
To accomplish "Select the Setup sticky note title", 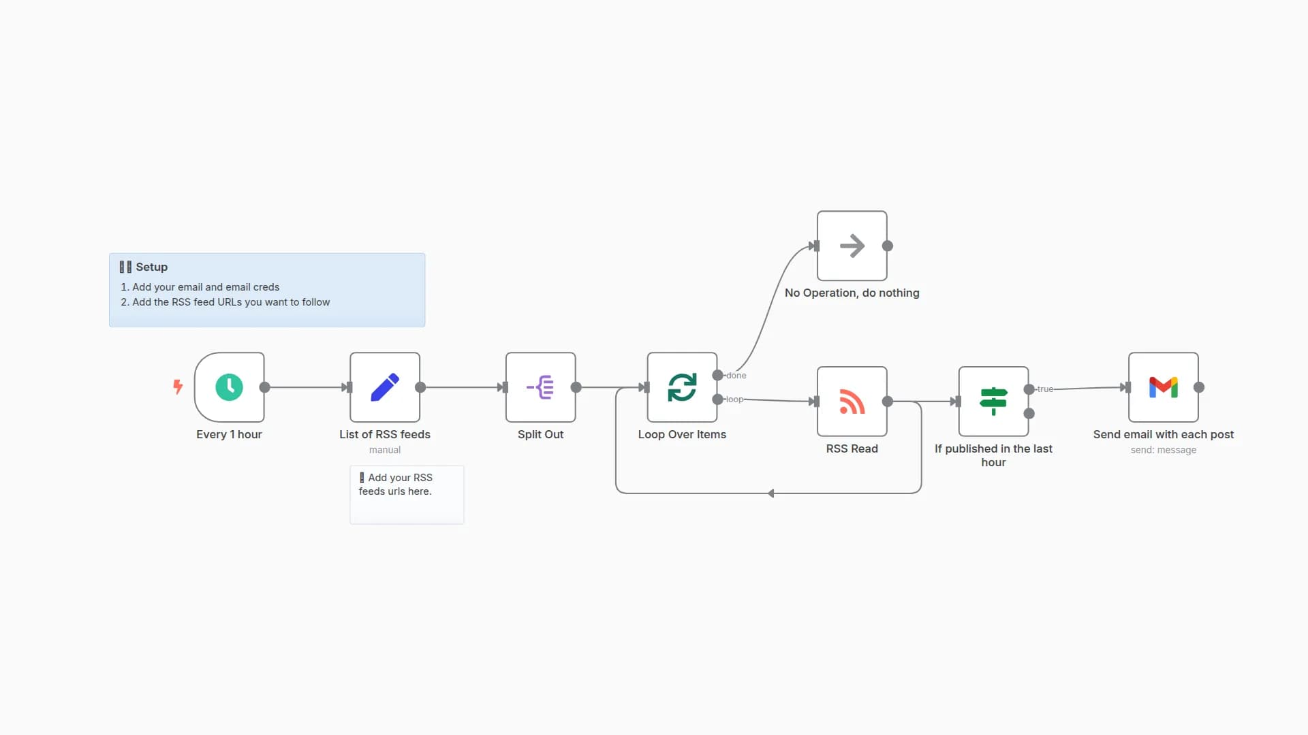I will click(x=144, y=267).
